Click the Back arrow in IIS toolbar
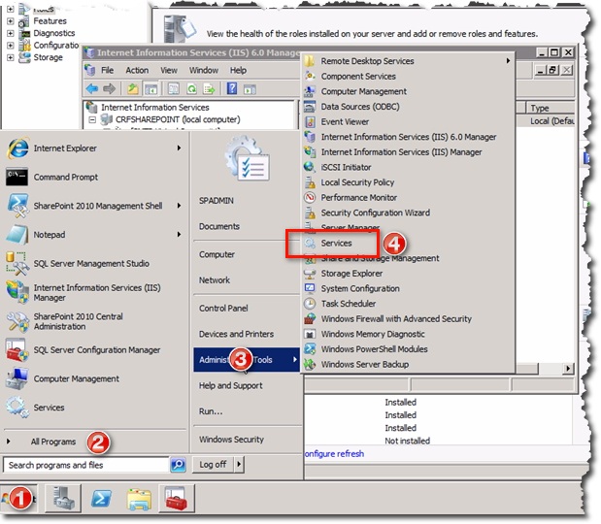This screenshot has width=601, height=524. 92,89
